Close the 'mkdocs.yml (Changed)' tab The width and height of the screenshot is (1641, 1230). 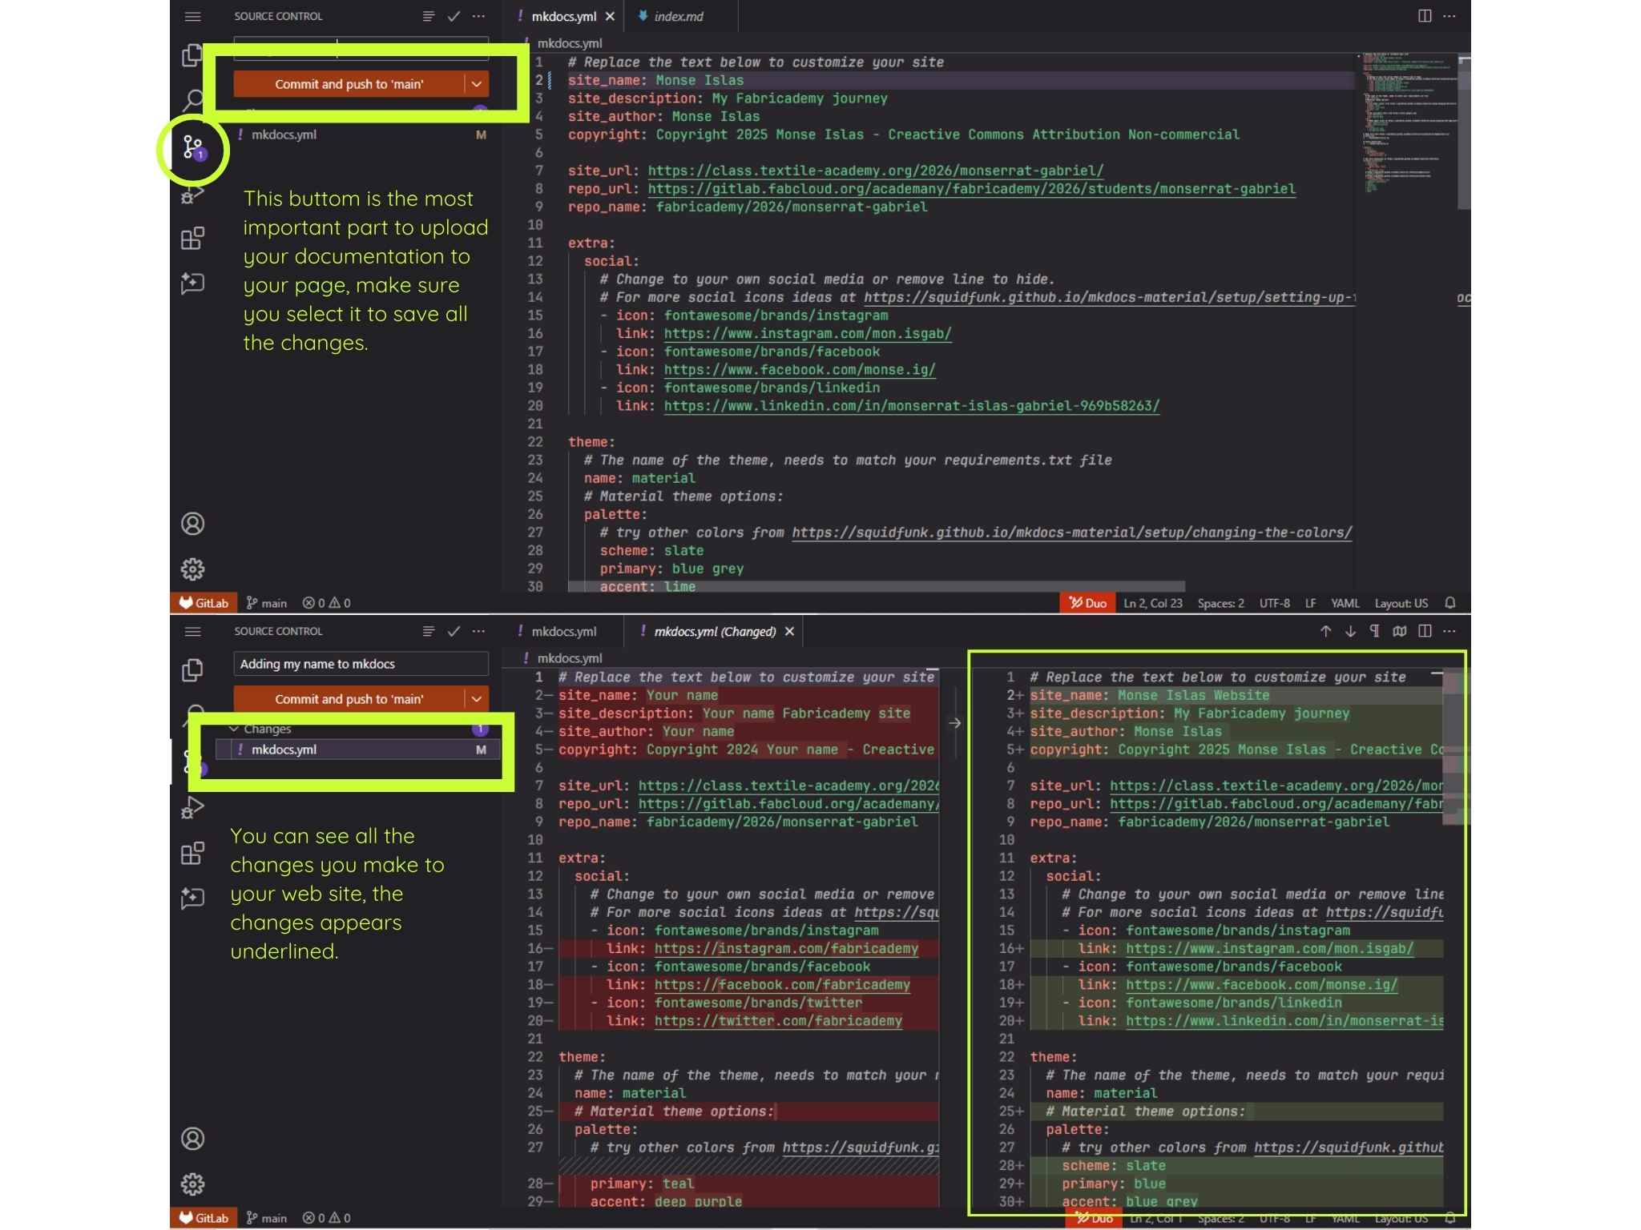[x=789, y=632]
